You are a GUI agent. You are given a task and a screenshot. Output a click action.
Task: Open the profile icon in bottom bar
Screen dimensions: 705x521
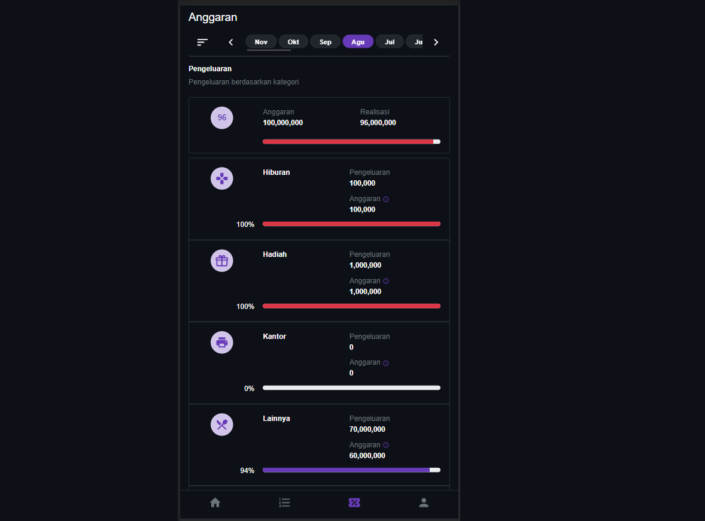[x=424, y=502]
